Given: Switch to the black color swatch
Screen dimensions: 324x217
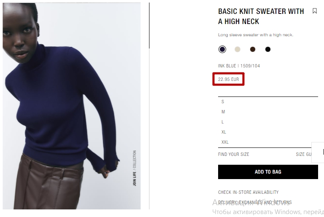Looking at the screenshot, I should point(268,49).
